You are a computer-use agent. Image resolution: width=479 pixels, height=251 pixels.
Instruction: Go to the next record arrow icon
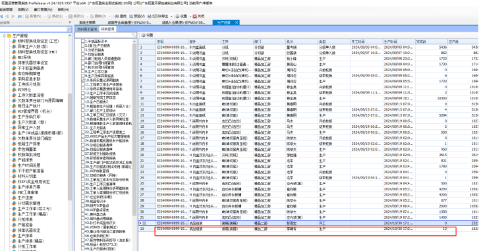tap(13, 16)
